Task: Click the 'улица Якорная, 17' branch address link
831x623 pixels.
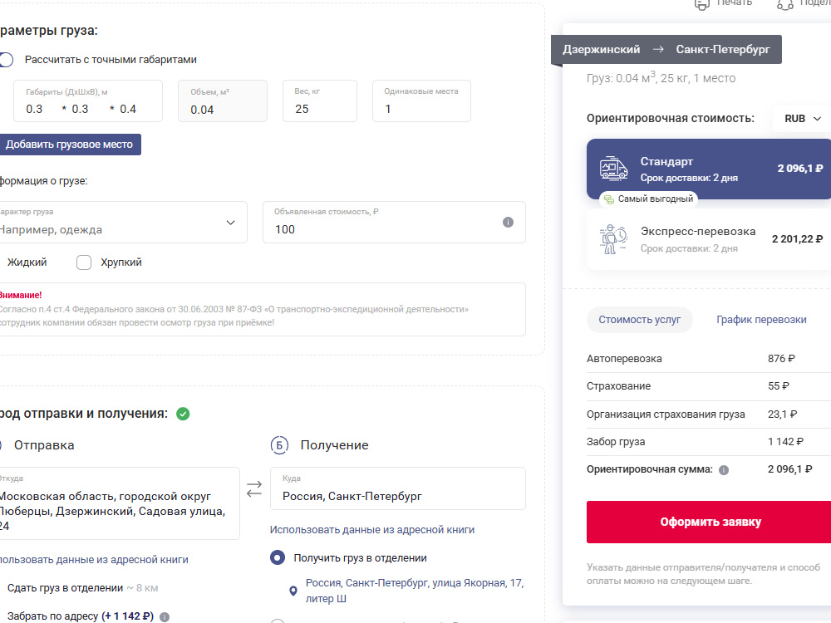Action: (x=415, y=591)
